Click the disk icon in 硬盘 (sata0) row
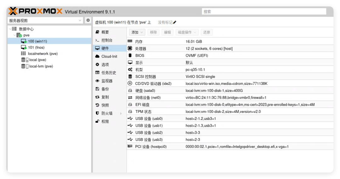 [x=130, y=91]
